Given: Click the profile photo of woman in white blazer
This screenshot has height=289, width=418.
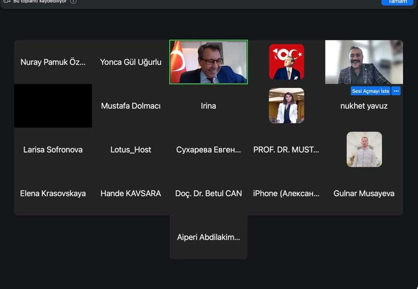Looking at the screenshot, I should pos(286,106).
